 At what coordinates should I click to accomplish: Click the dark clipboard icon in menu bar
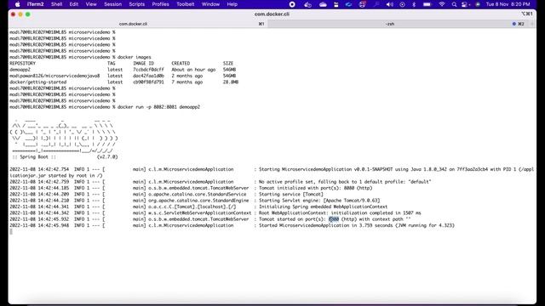[336, 4]
